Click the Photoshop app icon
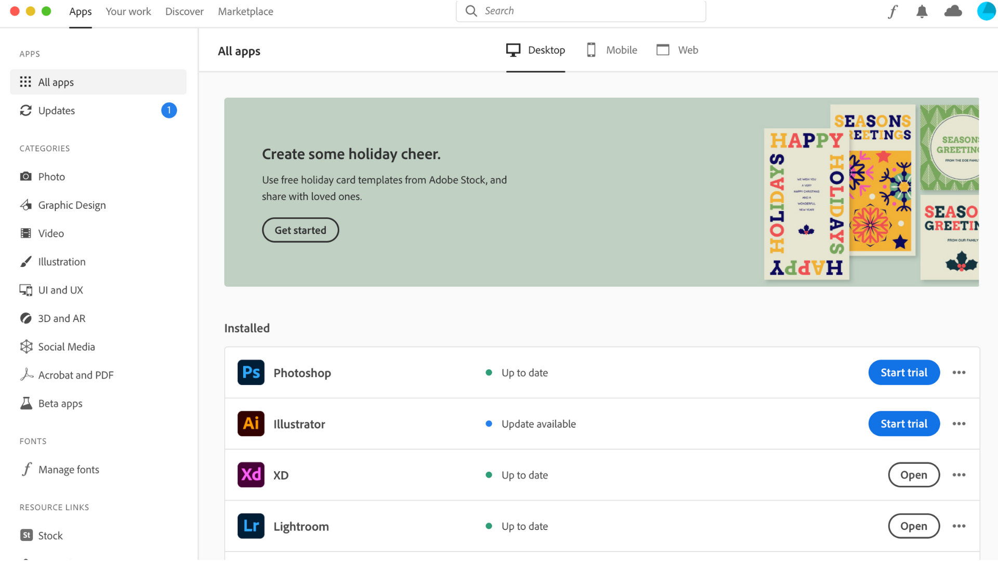This screenshot has width=998, height=561. (251, 372)
